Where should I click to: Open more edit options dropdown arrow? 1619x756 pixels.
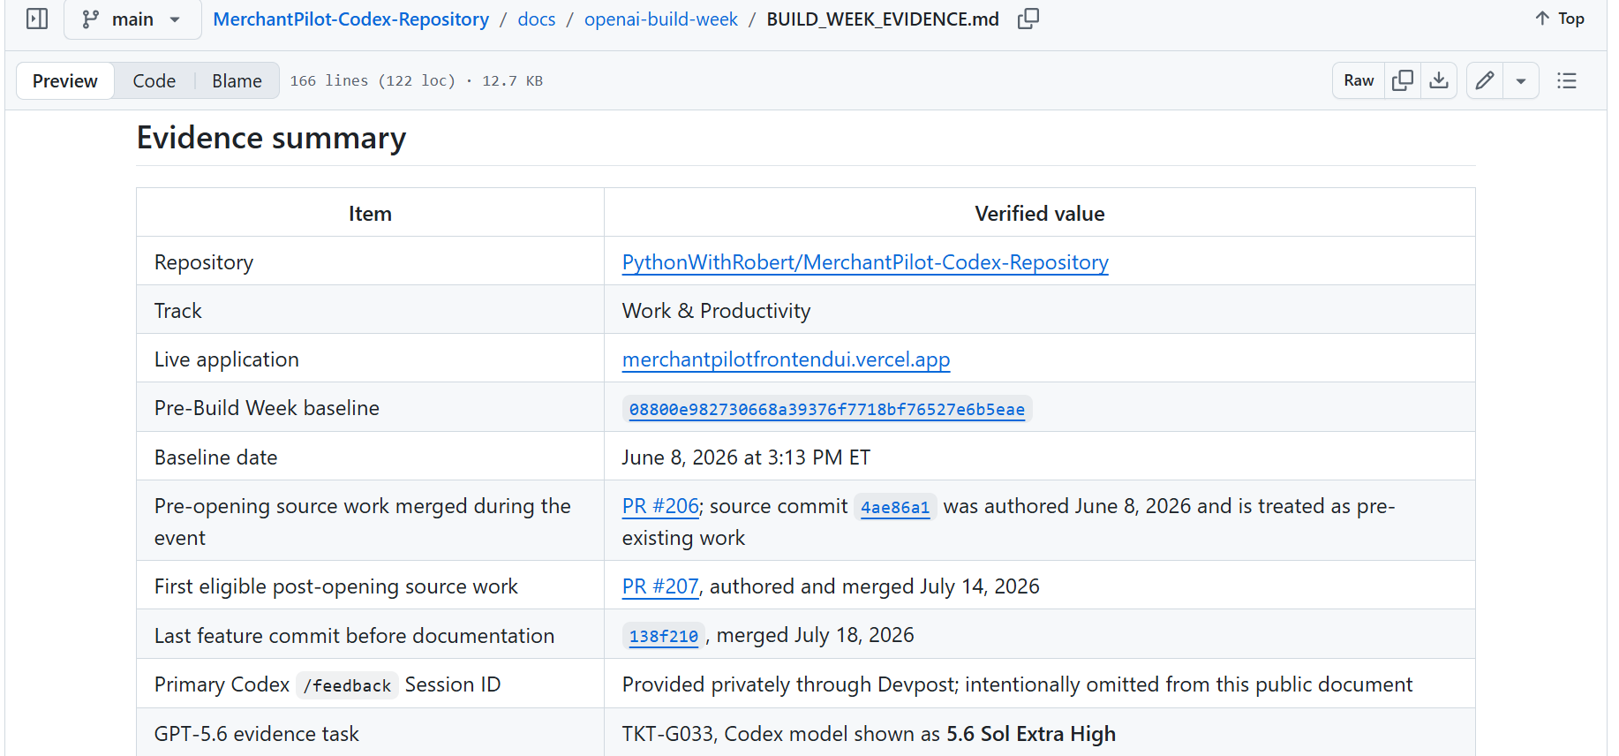[x=1521, y=80]
